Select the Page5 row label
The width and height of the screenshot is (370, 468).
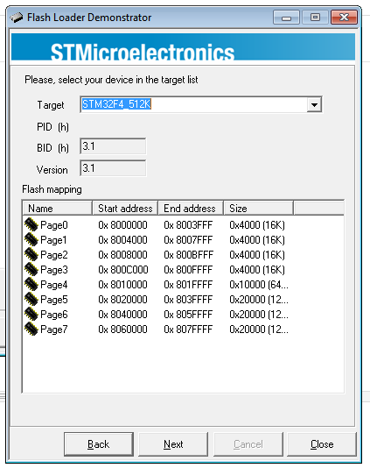pos(54,300)
